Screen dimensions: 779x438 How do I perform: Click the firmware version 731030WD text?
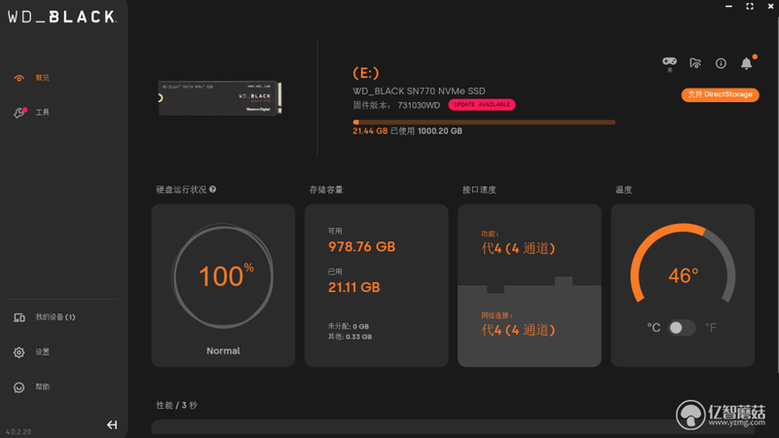click(419, 105)
